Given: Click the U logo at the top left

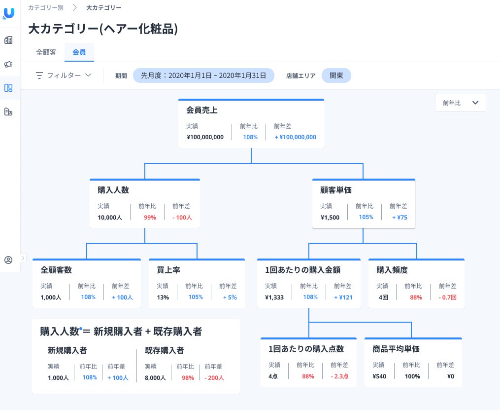Looking at the screenshot, I should (9, 13).
